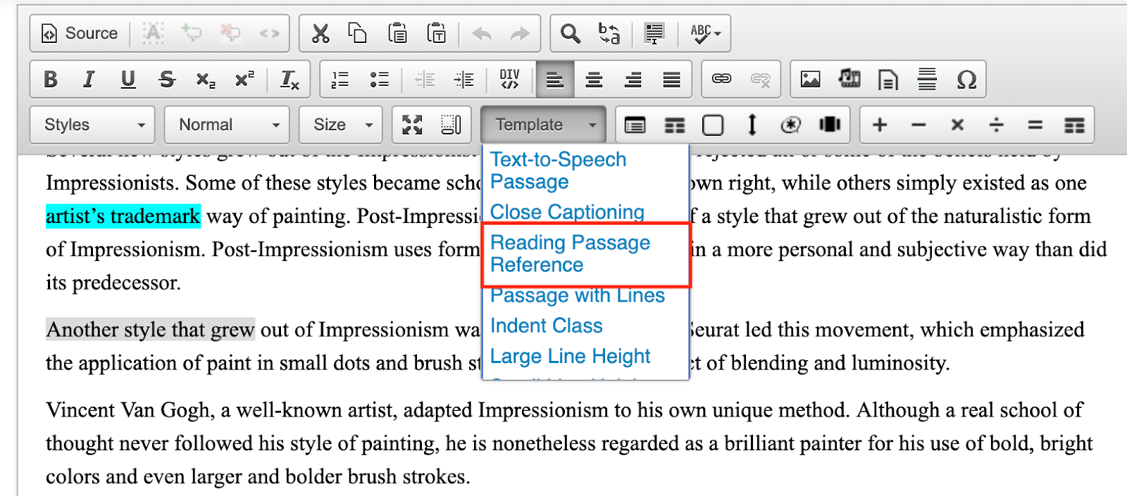Toggle Justify alignment
This screenshot has height=496, width=1127.
(671, 79)
